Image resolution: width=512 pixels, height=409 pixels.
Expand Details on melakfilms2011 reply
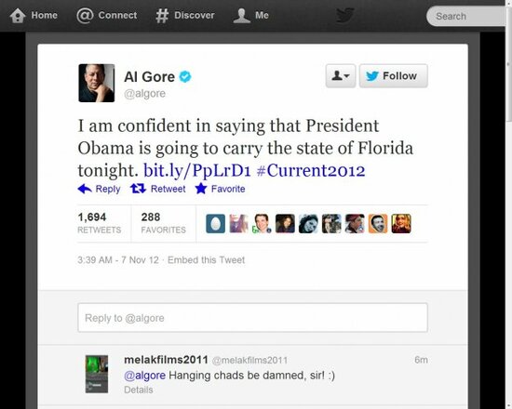tap(139, 389)
